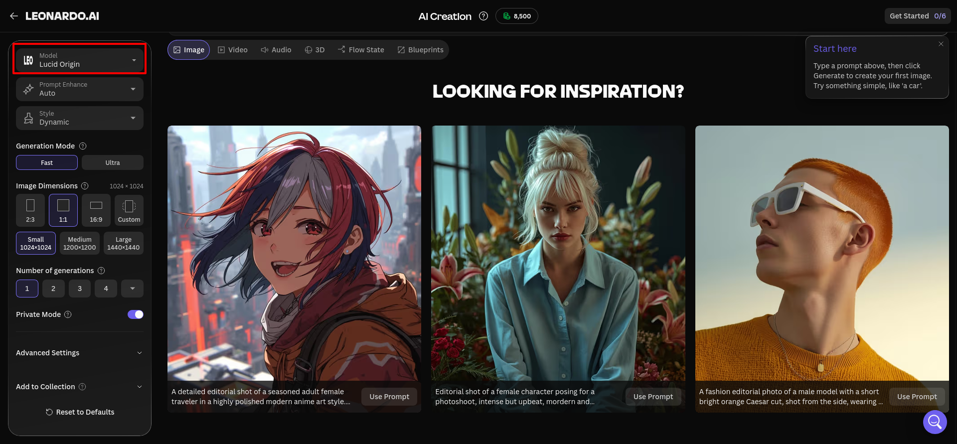957x444 pixels.
Task: Select Fast generation mode
Action: 47,162
